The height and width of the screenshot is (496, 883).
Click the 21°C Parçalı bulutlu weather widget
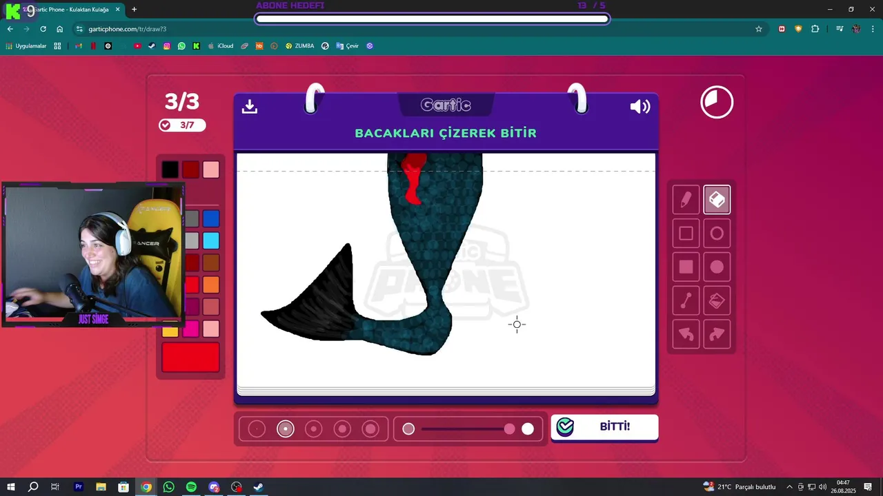coord(740,487)
